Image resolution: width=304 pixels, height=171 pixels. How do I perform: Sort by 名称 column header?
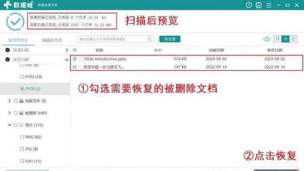coord(99,50)
